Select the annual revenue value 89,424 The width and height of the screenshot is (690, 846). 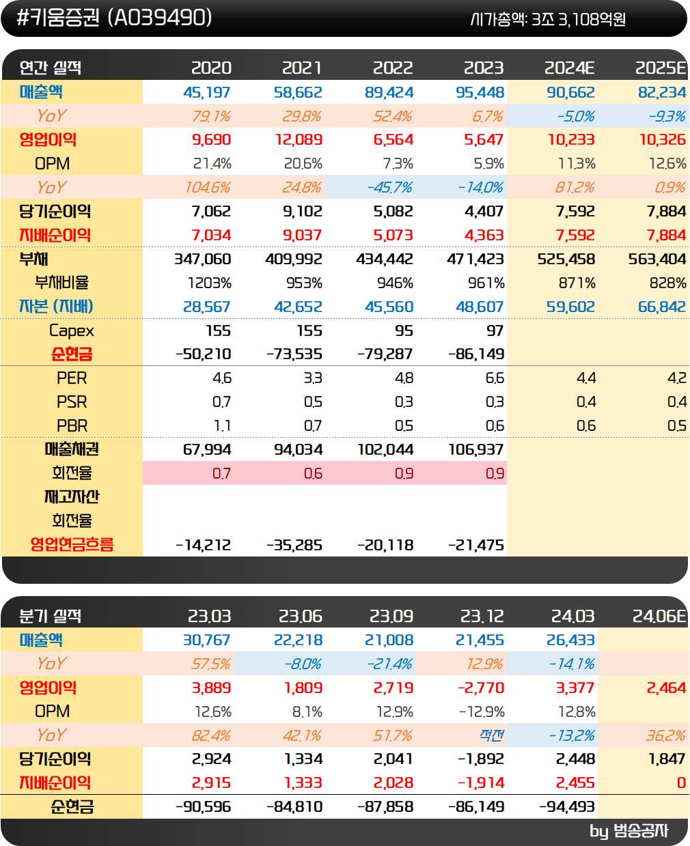tap(389, 92)
